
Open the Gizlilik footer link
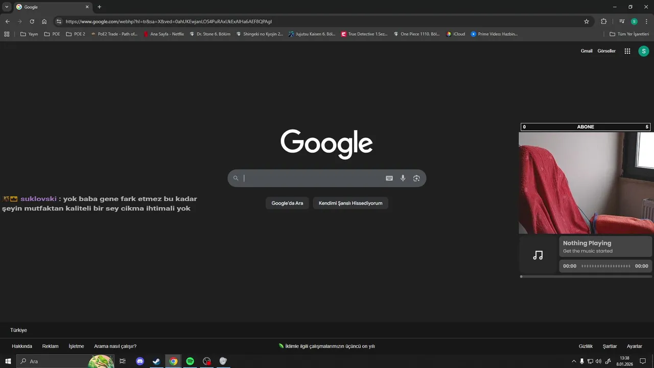click(x=586, y=346)
